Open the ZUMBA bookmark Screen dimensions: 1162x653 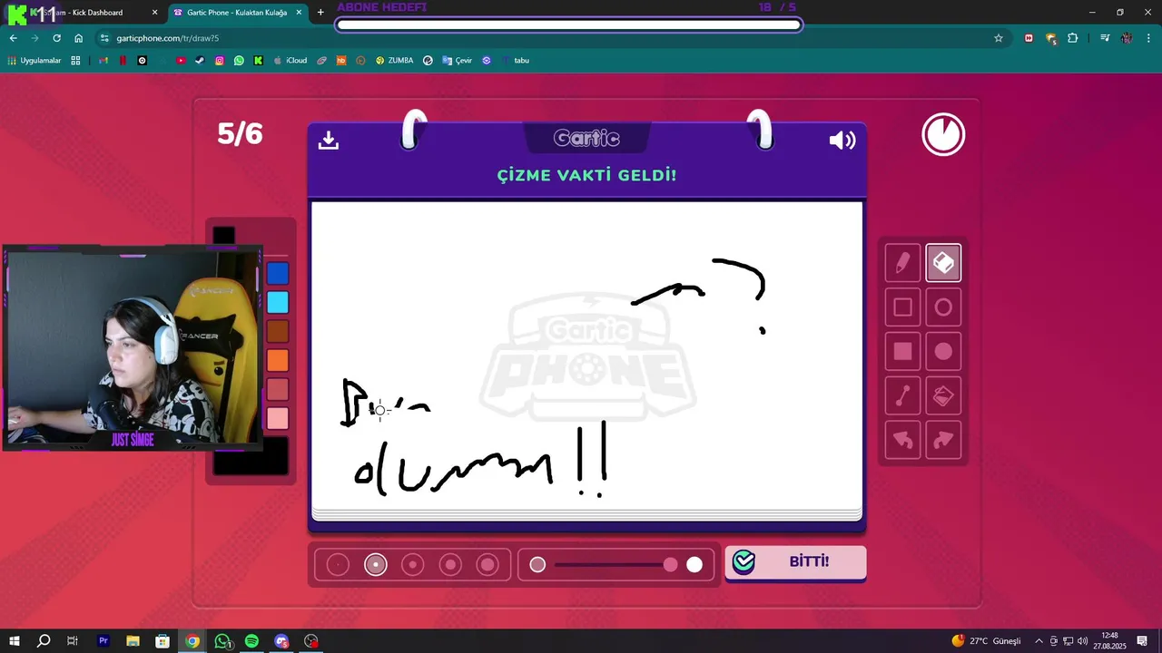click(x=394, y=61)
